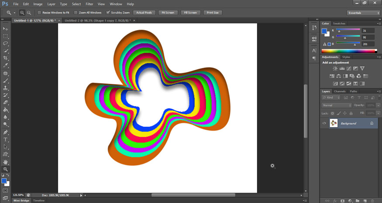Select the Paint Bucket tool
The width and height of the screenshot is (382, 203).
click(5, 110)
